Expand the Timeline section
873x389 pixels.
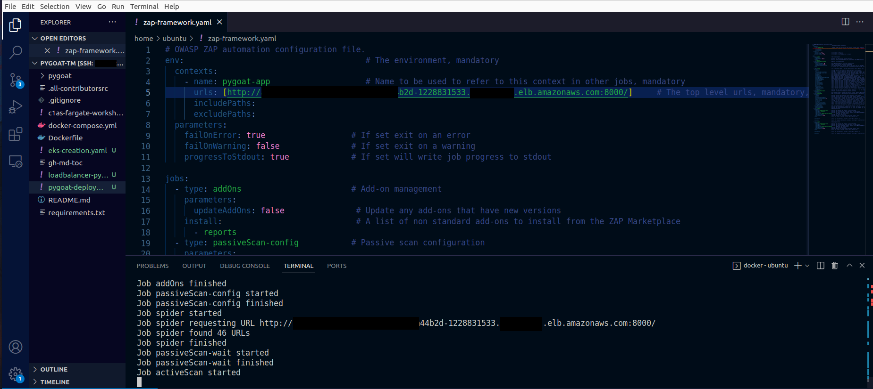click(x=78, y=382)
